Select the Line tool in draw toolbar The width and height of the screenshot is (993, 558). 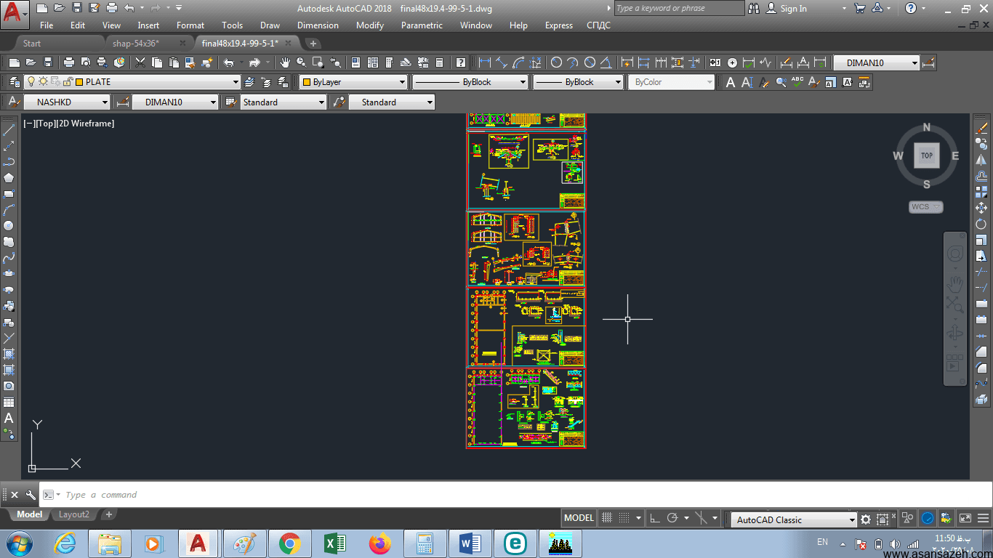[9, 130]
